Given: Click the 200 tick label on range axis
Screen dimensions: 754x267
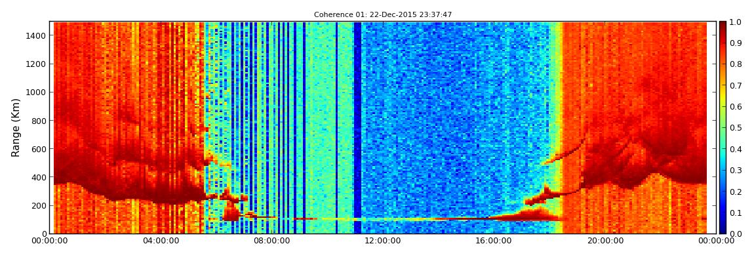Looking at the screenshot, I should click(x=39, y=206).
